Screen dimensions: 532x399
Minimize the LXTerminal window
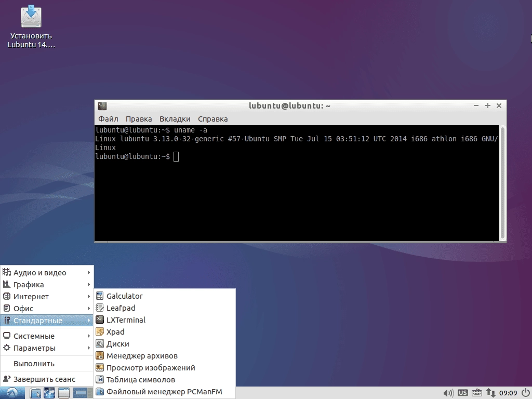pos(476,105)
